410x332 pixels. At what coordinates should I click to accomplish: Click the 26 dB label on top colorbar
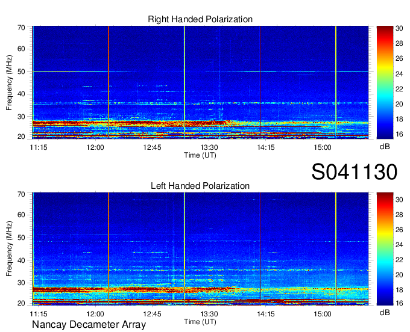399,58
